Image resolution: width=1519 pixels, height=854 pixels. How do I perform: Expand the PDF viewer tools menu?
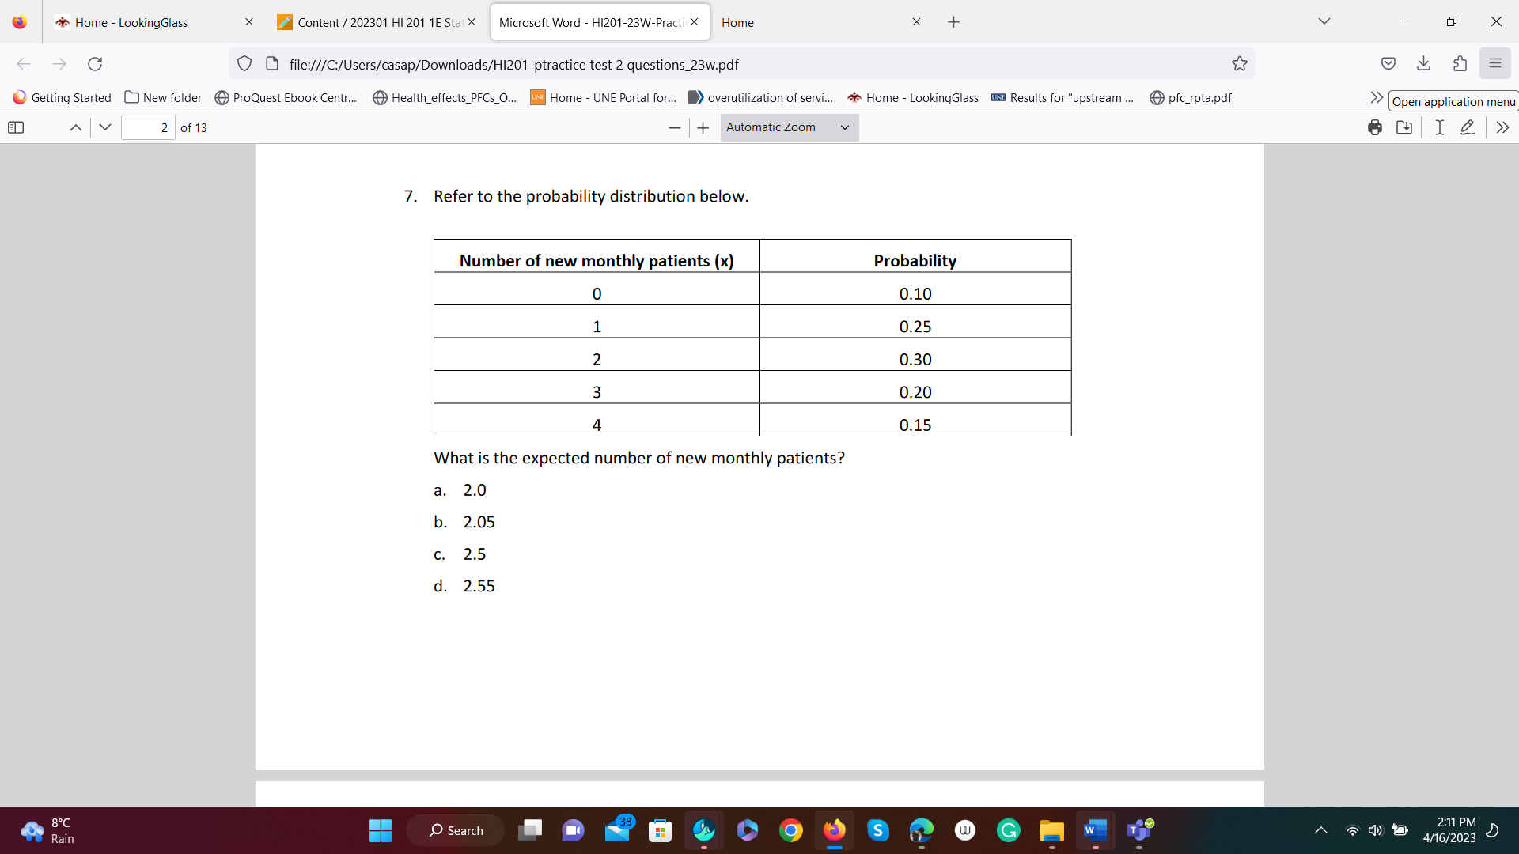click(1502, 127)
